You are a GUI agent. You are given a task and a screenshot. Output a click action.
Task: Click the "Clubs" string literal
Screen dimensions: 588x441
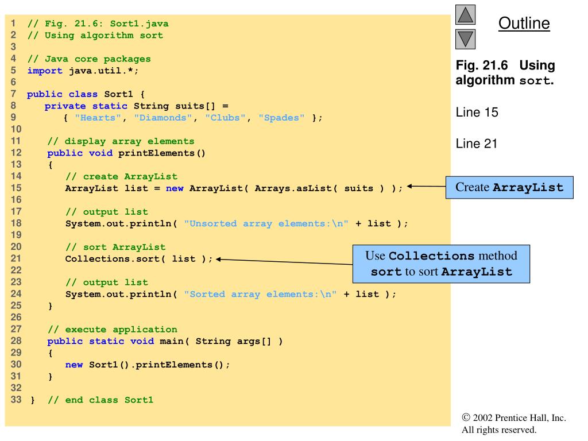coord(225,118)
